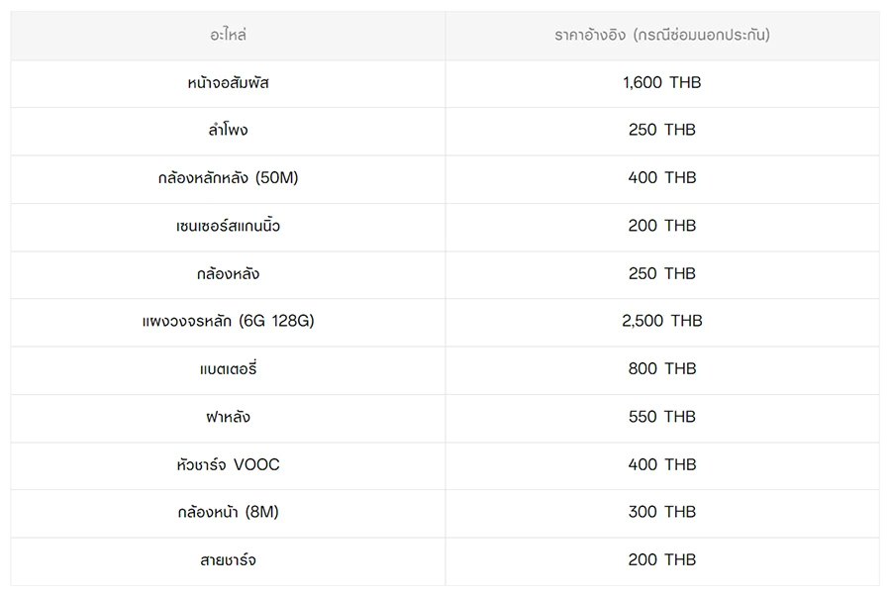Select the ฝาหลัง part cell

[228, 417]
